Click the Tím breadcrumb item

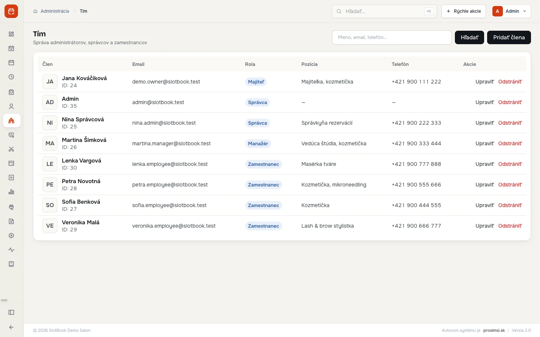coord(84,11)
